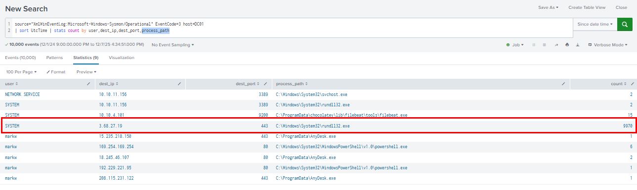Open the Since date time range picker
The width and height of the screenshot is (637, 190).
[x=595, y=24]
